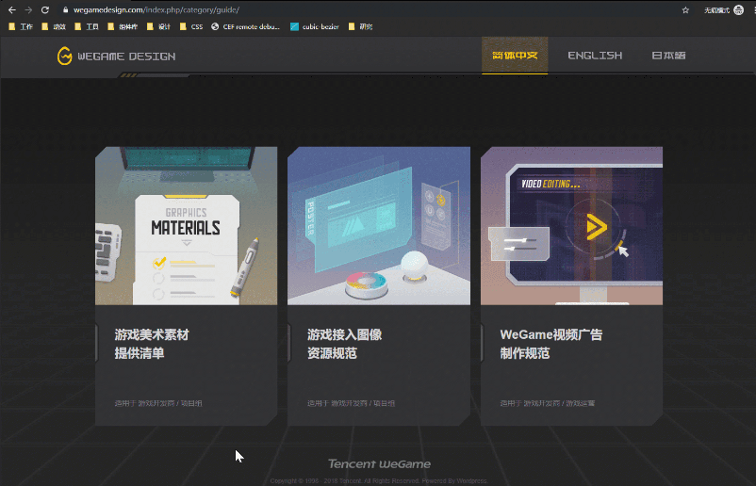Open the WeGame视频广告 制作规范 guide
The image size is (756, 486).
pos(551,344)
